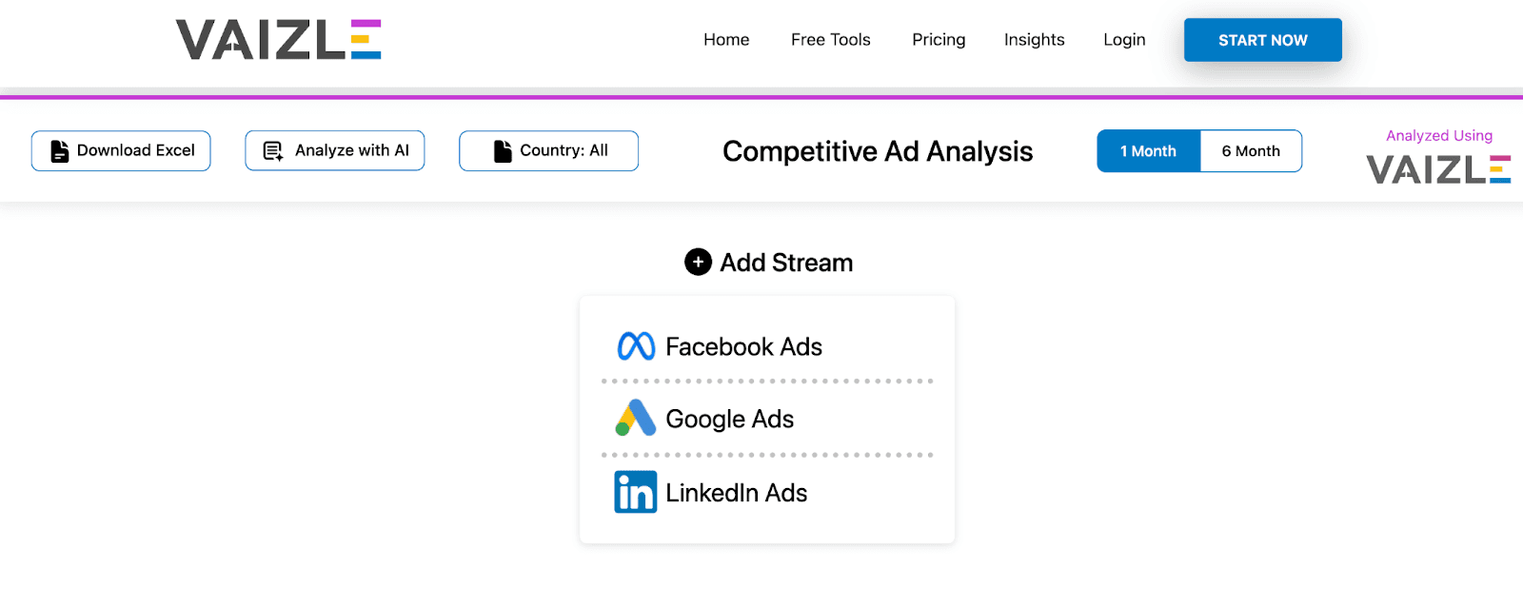Go to the Home page
This screenshot has width=1523, height=607.
tap(726, 40)
